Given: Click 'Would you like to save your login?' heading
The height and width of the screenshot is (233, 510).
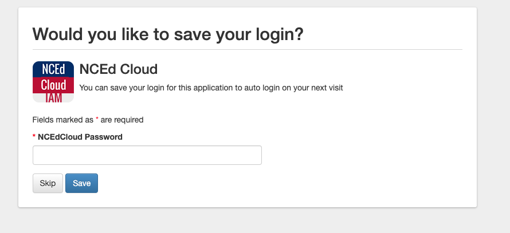Looking at the screenshot, I should click(167, 34).
